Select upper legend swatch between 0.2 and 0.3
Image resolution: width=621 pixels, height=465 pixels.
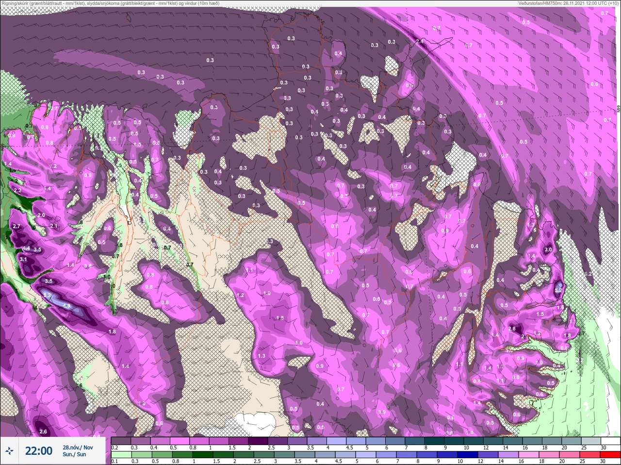click(x=121, y=441)
